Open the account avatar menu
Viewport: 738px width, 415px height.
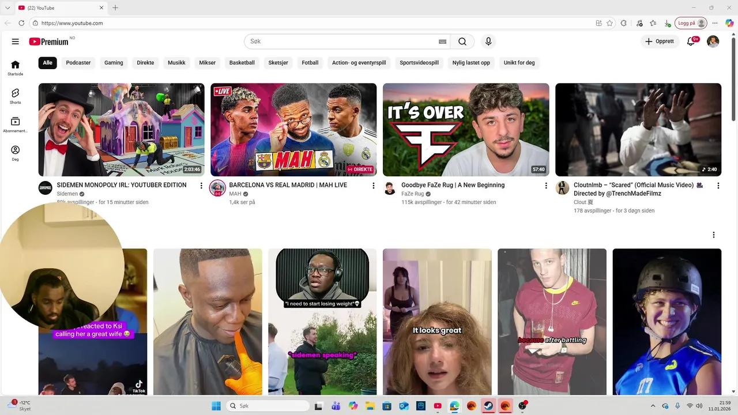pyautogui.click(x=713, y=41)
